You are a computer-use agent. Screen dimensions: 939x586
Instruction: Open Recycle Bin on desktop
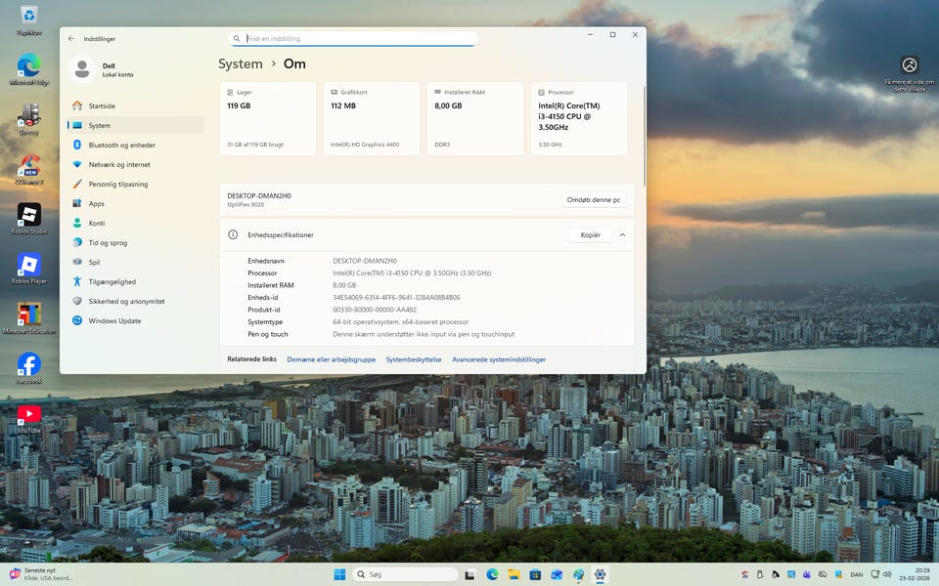pyautogui.click(x=28, y=16)
